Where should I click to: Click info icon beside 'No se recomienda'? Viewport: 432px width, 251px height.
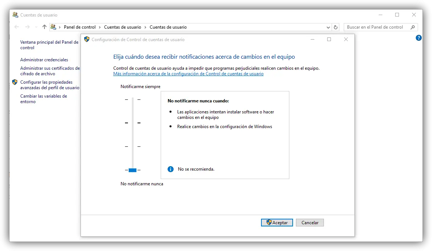(x=171, y=169)
